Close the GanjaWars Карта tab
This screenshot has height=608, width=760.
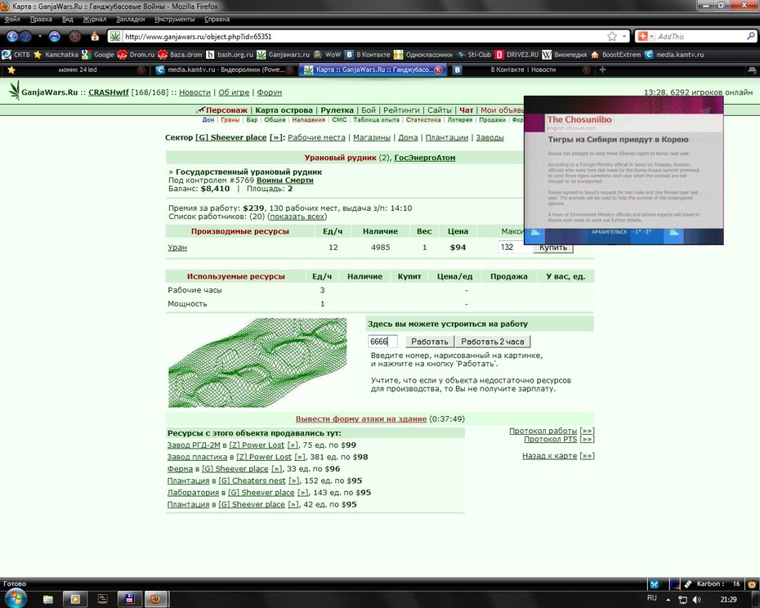pyautogui.click(x=438, y=69)
